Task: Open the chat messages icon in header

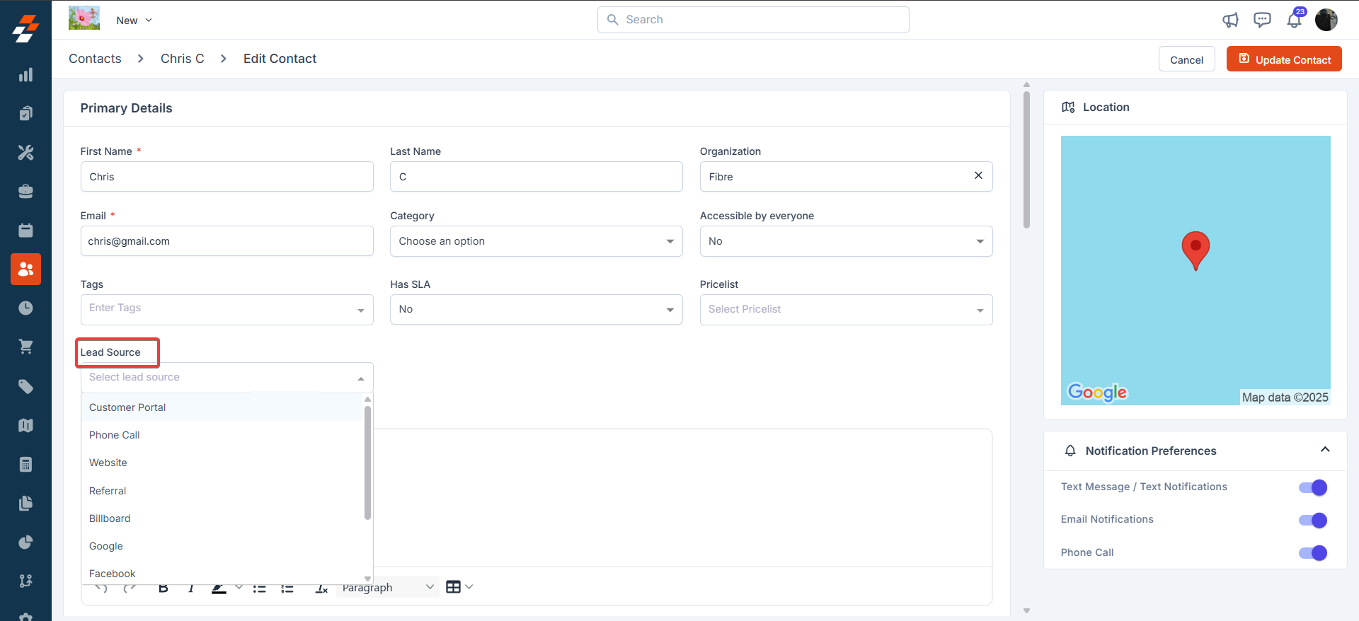Action: pyautogui.click(x=1262, y=20)
